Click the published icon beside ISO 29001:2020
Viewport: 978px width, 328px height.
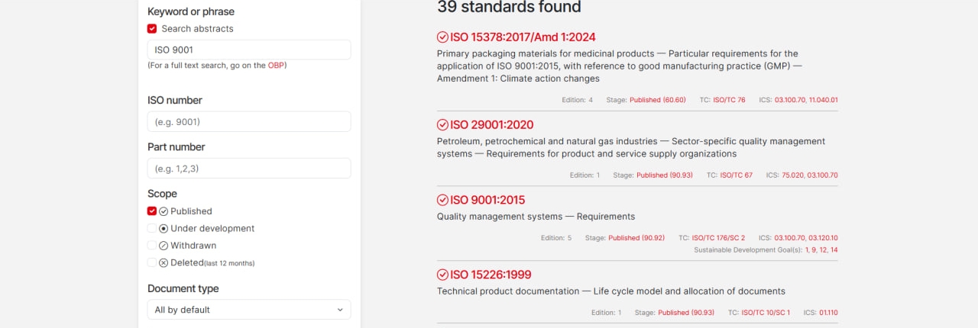point(442,125)
